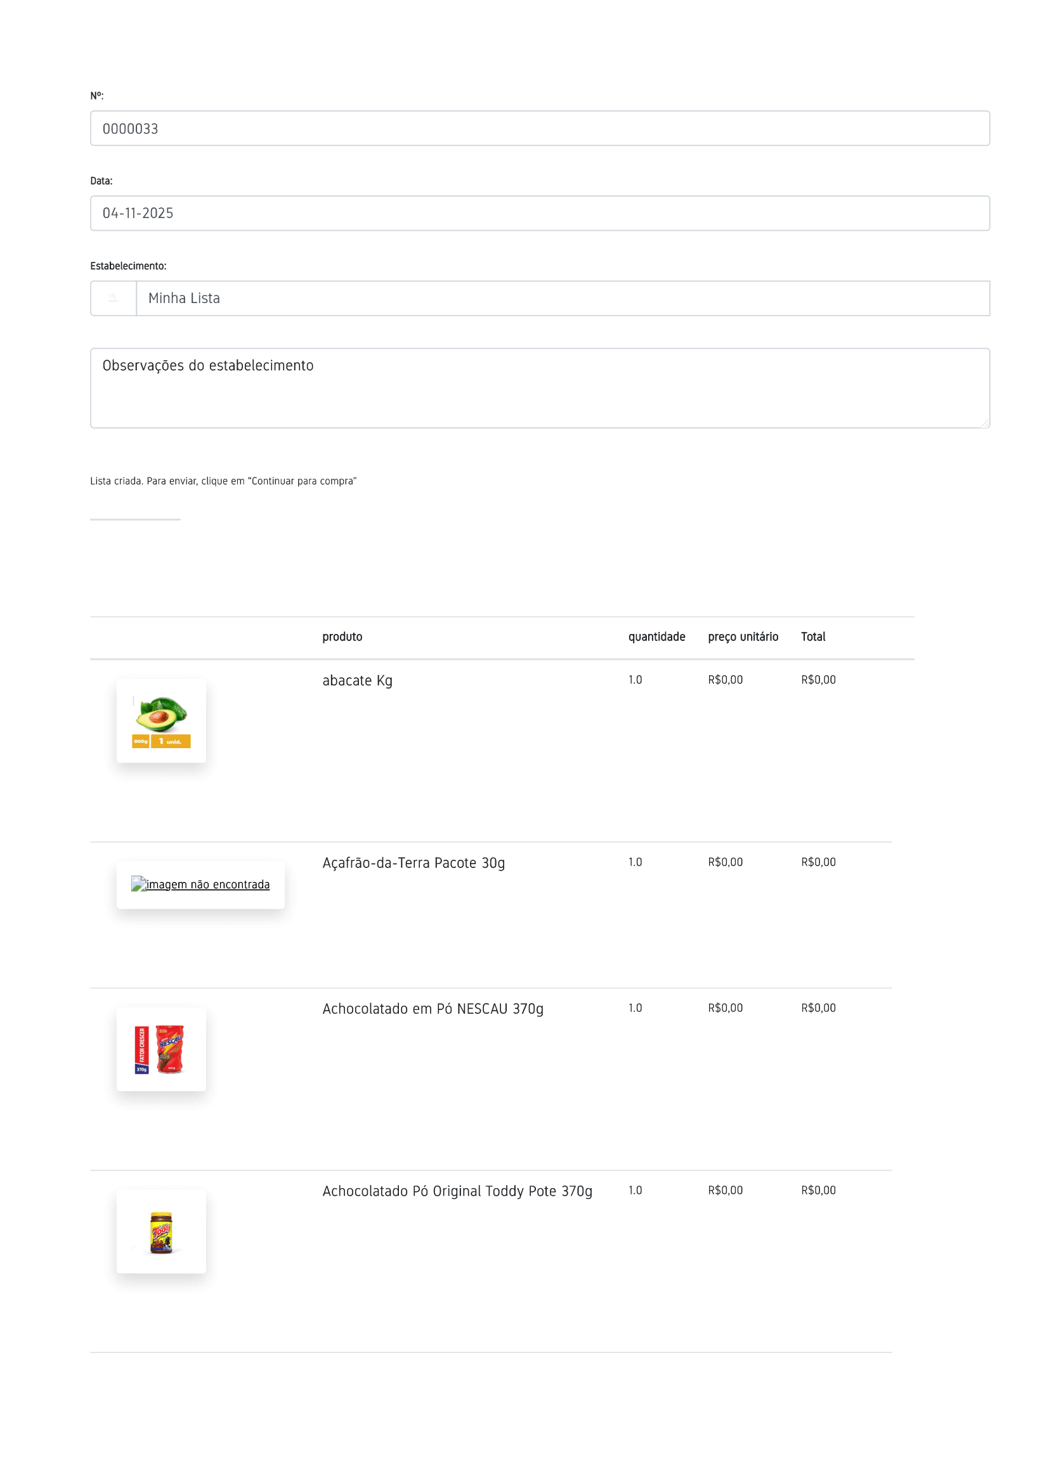Image resolution: width=1049 pixels, height=1483 pixels.
Task: Click the abacate product thumbnail
Action: tap(162, 721)
